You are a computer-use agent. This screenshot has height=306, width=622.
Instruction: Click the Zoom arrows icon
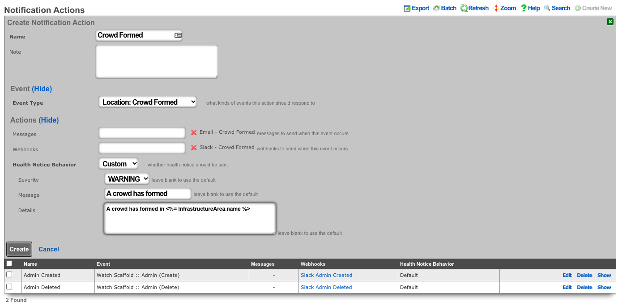pyautogui.click(x=496, y=8)
